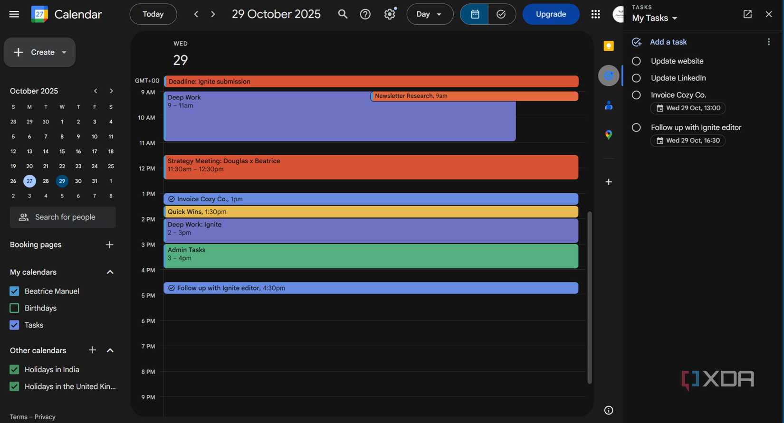Click the Search for people field
784x423 pixels.
(63, 217)
